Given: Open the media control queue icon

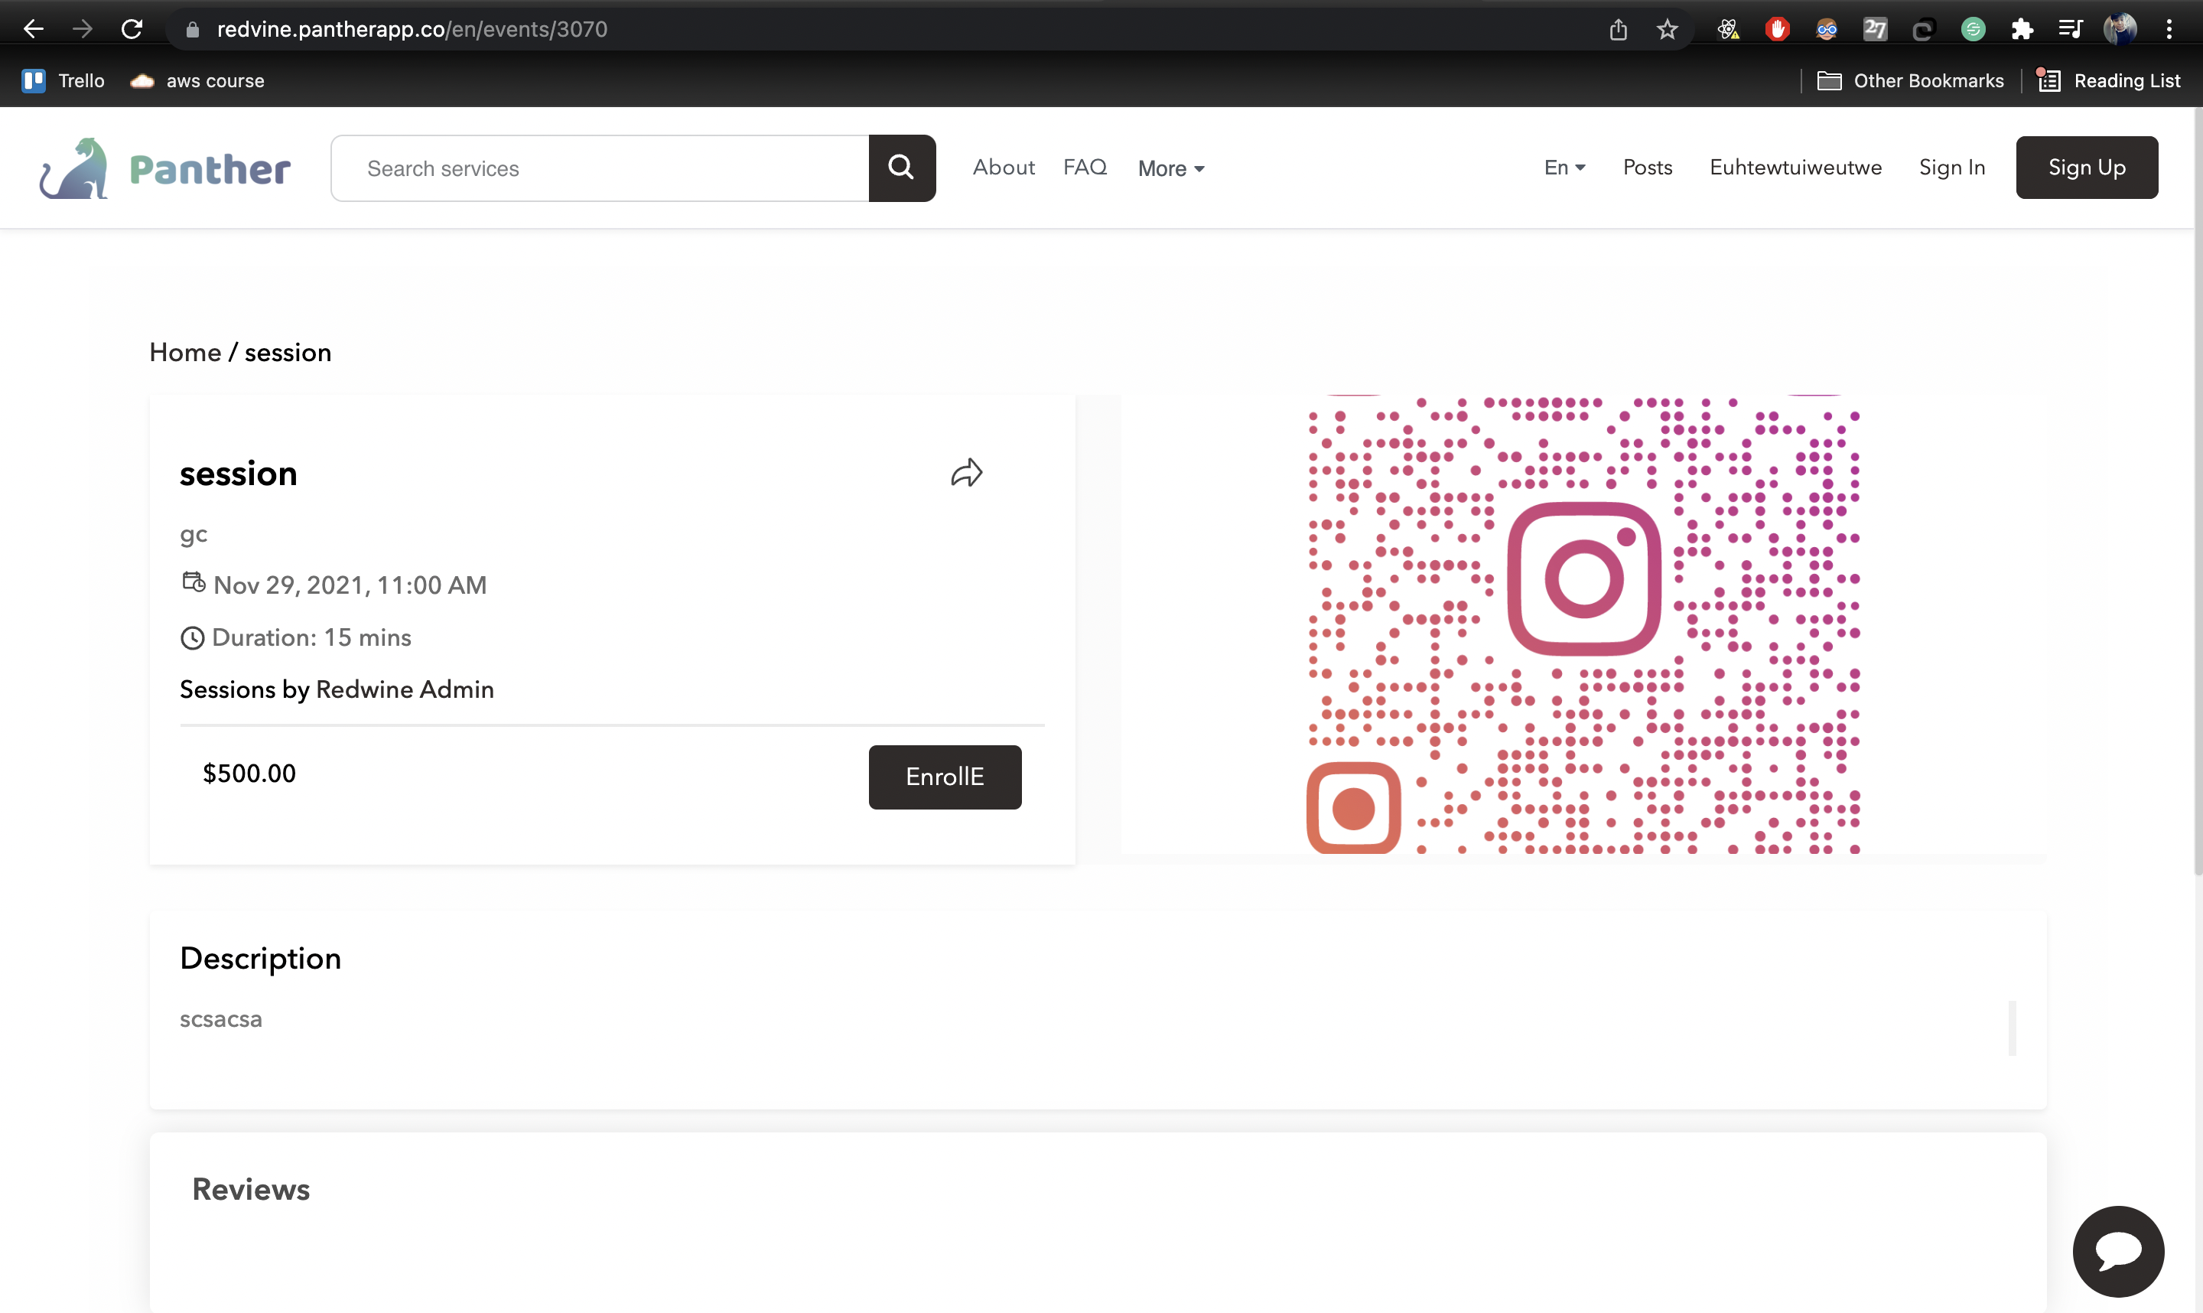Looking at the screenshot, I should 2071,29.
